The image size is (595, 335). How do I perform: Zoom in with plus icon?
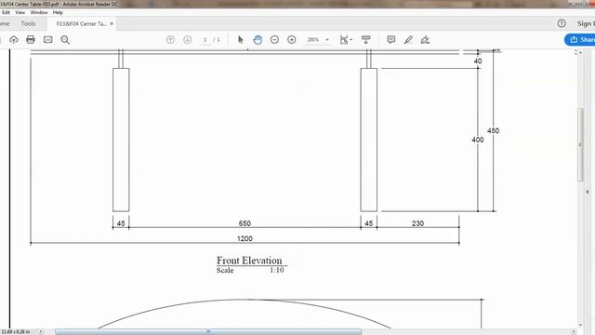(x=291, y=39)
